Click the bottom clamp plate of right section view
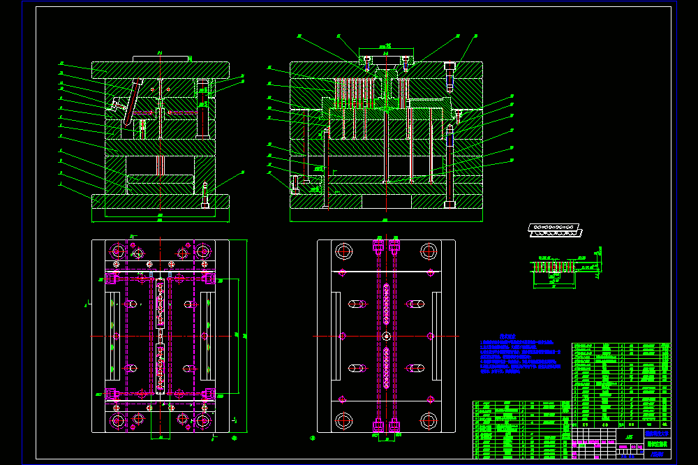Screen dimensions: 698x465 click(386, 201)
